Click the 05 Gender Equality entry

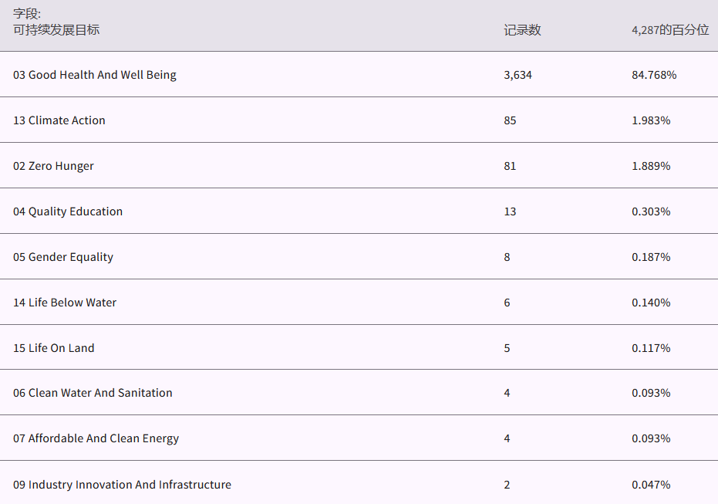63,257
